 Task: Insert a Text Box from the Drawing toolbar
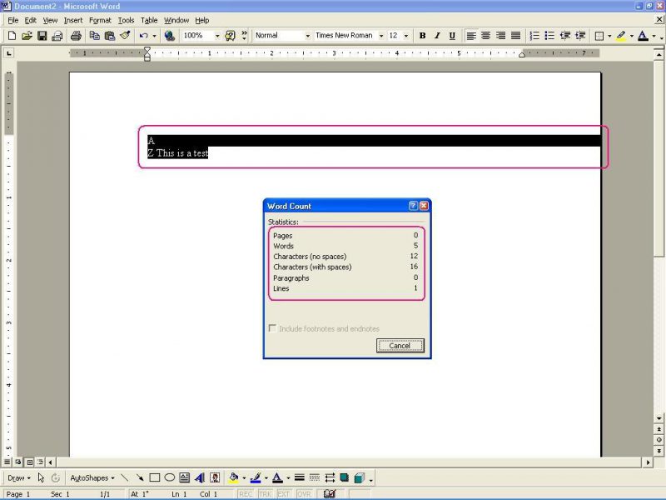[186, 477]
